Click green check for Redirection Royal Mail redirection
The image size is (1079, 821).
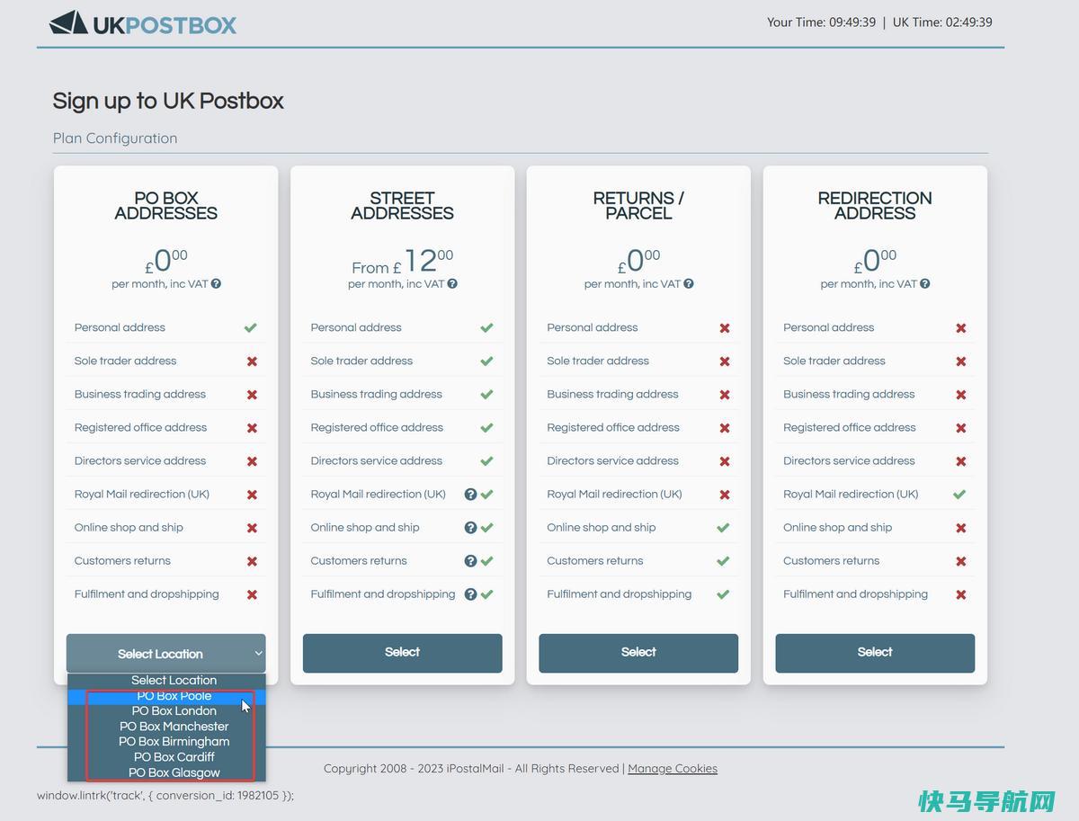(959, 494)
